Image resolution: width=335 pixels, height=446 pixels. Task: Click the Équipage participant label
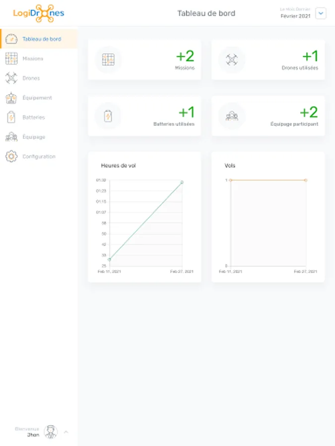pos(294,124)
